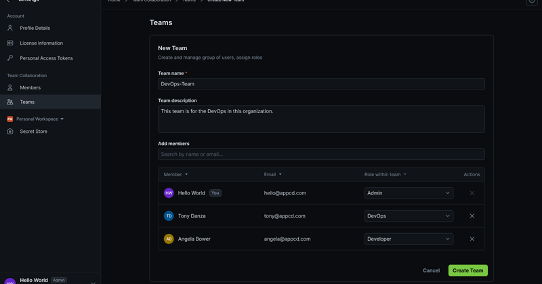Click the email angela@appcd.com
The height and width of the screenshot is (284, 542).
(287, 239)
